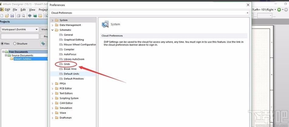Select Compiler under Schematic
289x127 pixels.
[69, 49]
